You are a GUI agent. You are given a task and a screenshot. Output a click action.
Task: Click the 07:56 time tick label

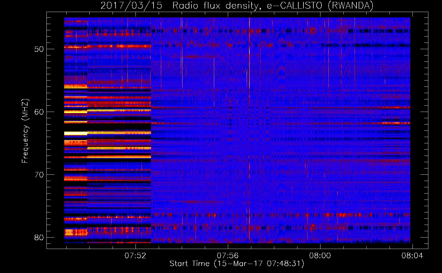pyautogui.click(x=228, y=256)
